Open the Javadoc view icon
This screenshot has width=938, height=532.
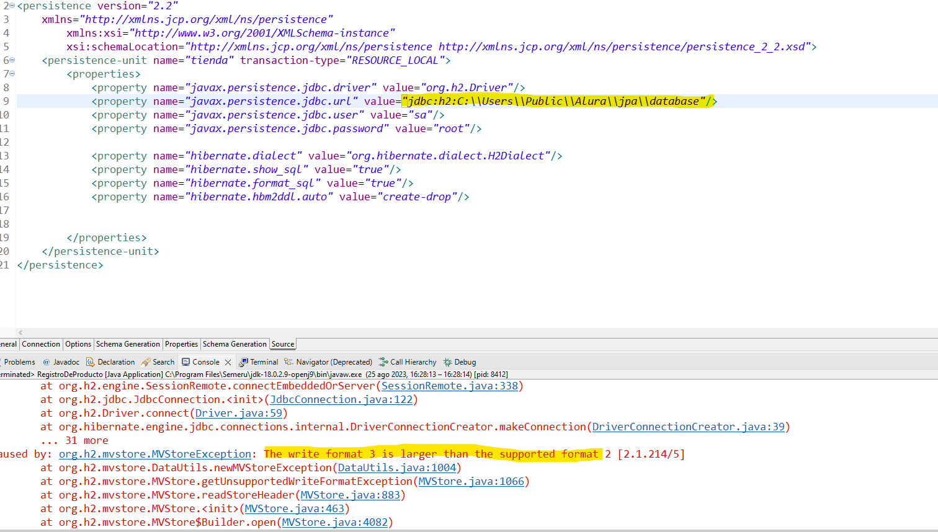coord(47,362)
